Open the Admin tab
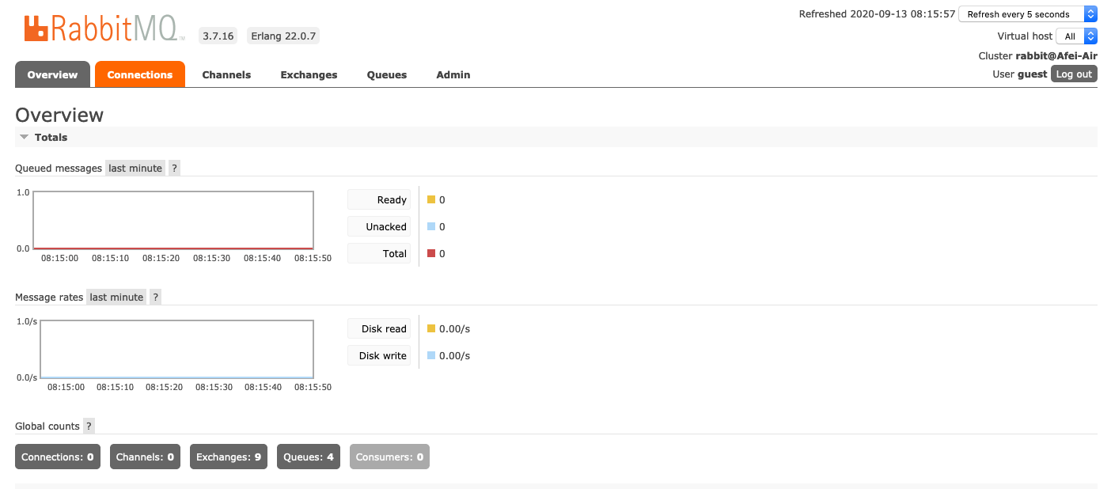 click(453, 74)
